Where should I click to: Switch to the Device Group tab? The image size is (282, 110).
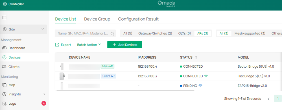(97, 19)
